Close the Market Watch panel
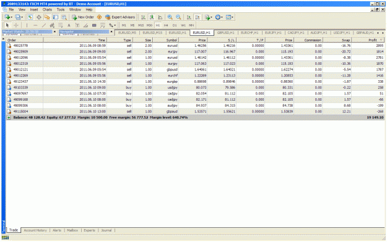387x242 pixels. point(54,31)
